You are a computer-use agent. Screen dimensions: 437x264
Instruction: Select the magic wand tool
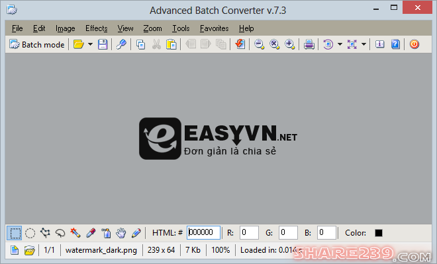(x=75, y=233)
